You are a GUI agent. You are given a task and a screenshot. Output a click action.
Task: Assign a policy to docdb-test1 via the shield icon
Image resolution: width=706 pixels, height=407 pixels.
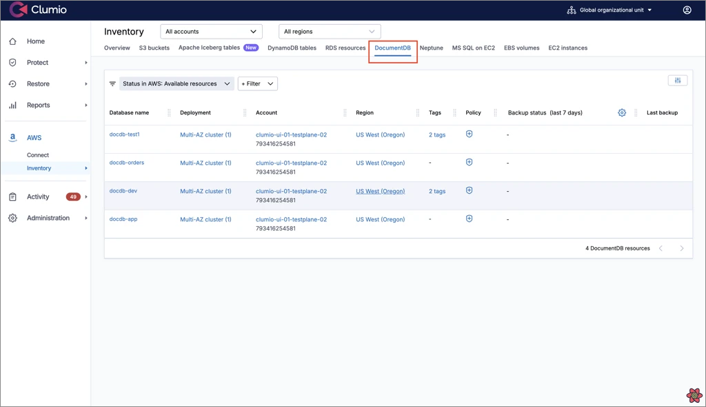[x=469, y=134]
